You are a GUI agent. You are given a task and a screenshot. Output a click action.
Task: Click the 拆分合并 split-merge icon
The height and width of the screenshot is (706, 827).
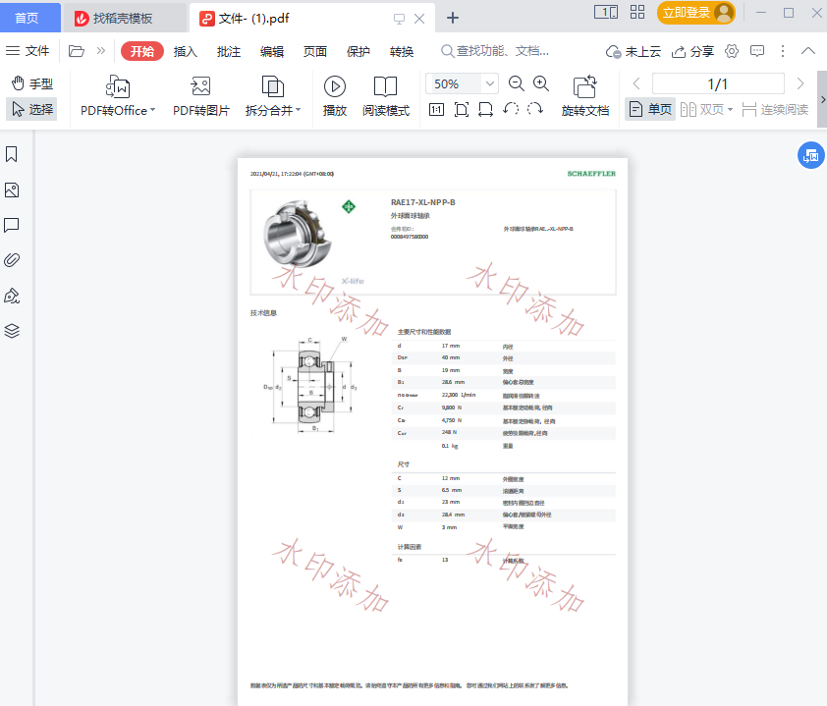[273, 86]
